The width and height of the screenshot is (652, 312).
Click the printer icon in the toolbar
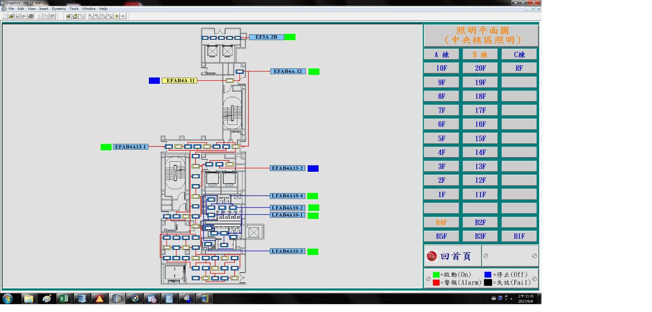pyautogui.click(x=31, y=16)
